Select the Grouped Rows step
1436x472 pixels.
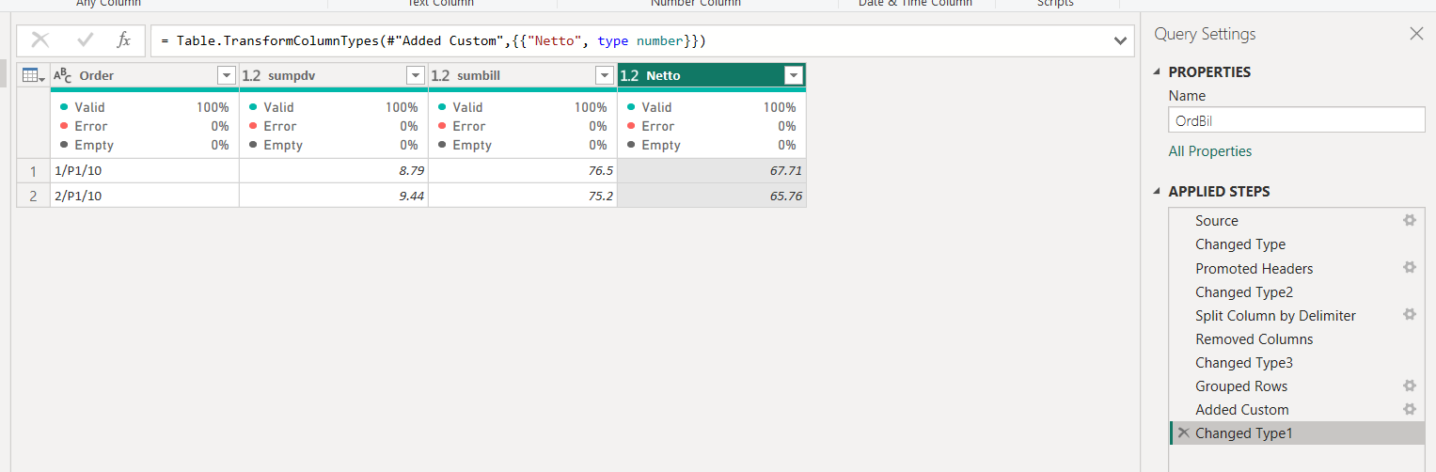click(1297, 386)
